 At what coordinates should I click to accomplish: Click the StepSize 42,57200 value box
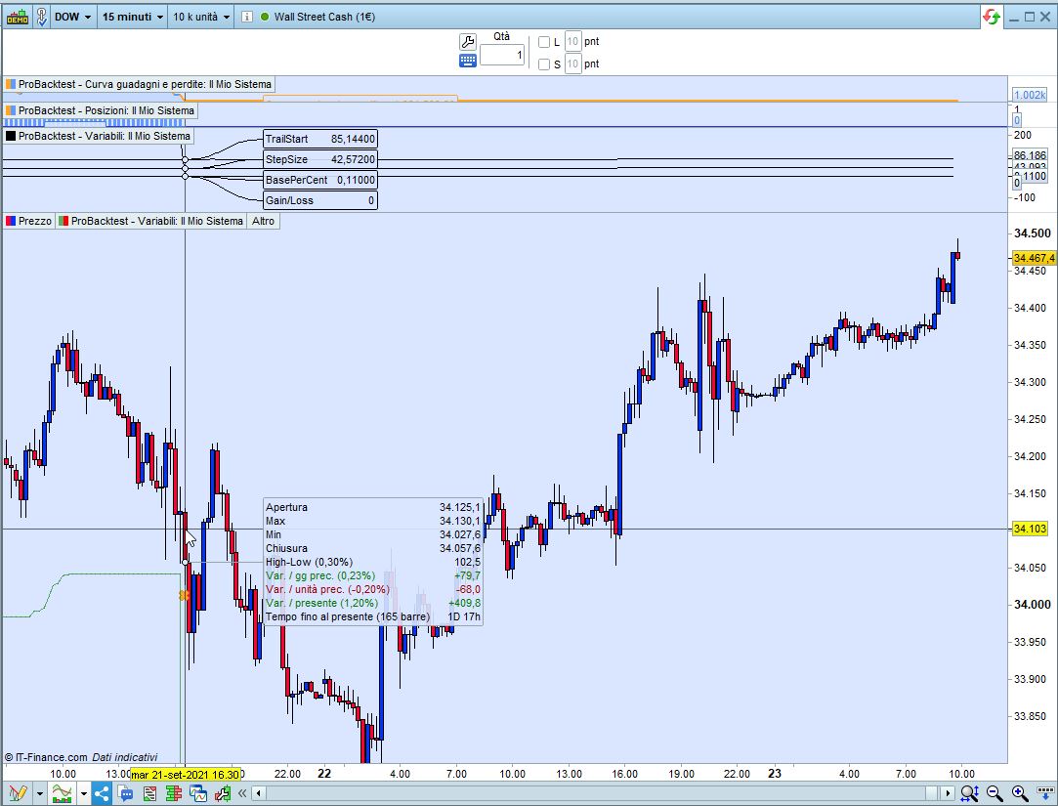pos(320,159)
